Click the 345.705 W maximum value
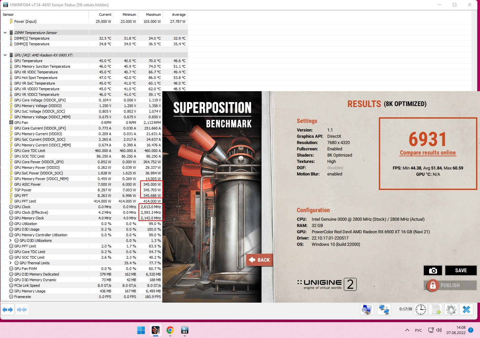Image resolution: width=480 pixels, height=338 pixels. (152, 190)
